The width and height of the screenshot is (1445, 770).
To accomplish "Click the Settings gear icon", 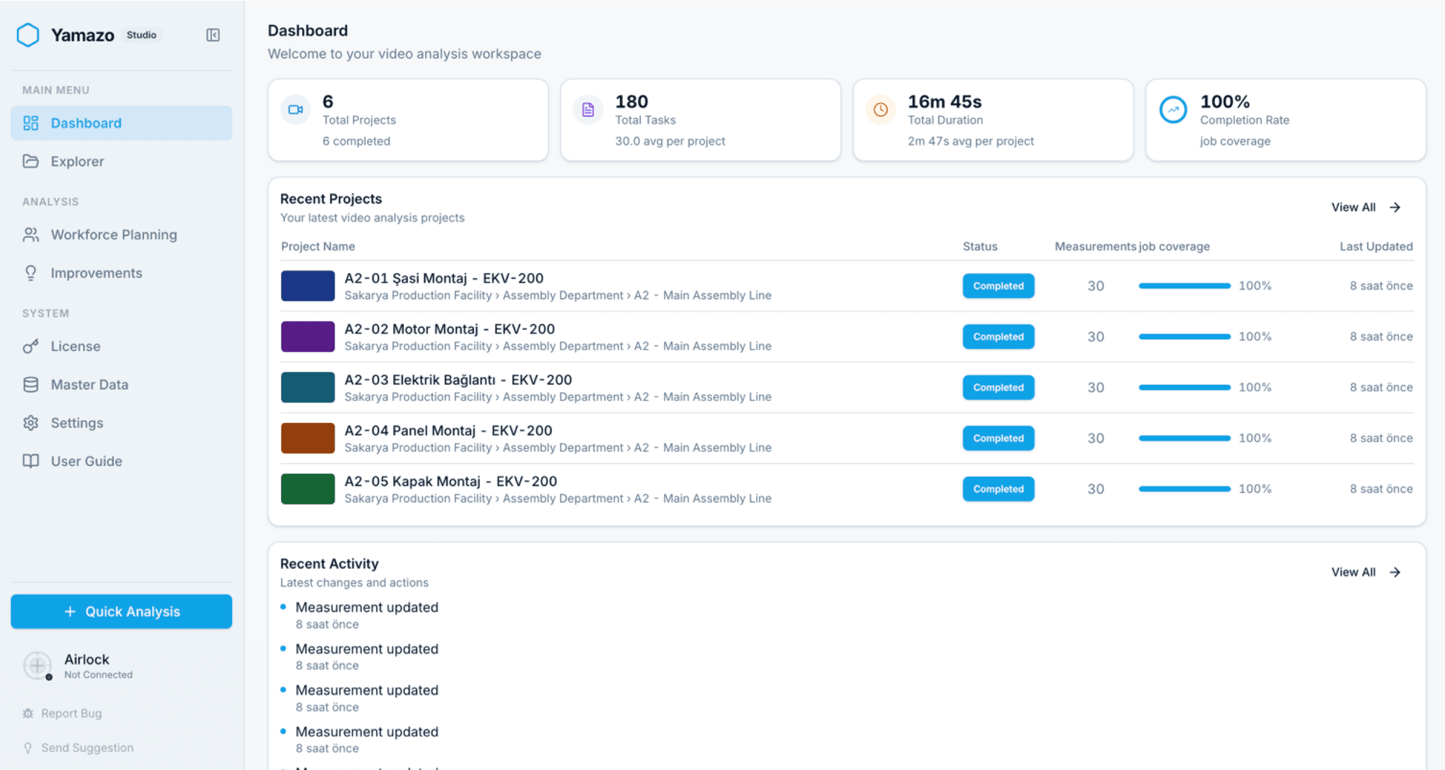I will (x=31, y=423).
